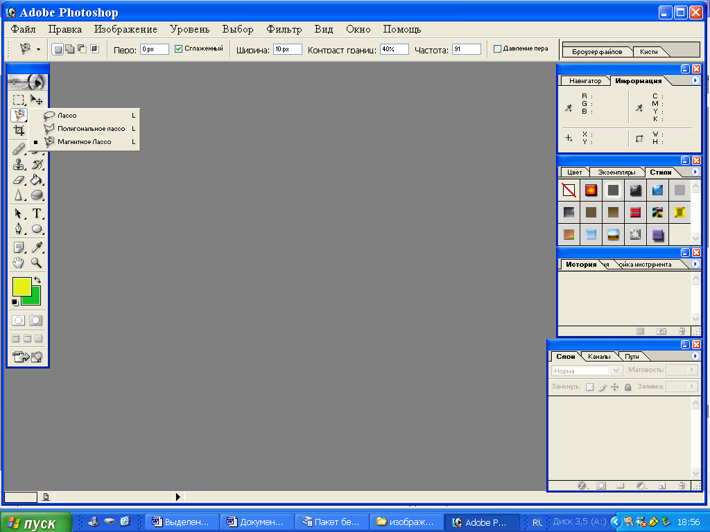Viewport: 710px width, 532px height.
Task: Apply the red glowing button style
Action: (591, 190)
